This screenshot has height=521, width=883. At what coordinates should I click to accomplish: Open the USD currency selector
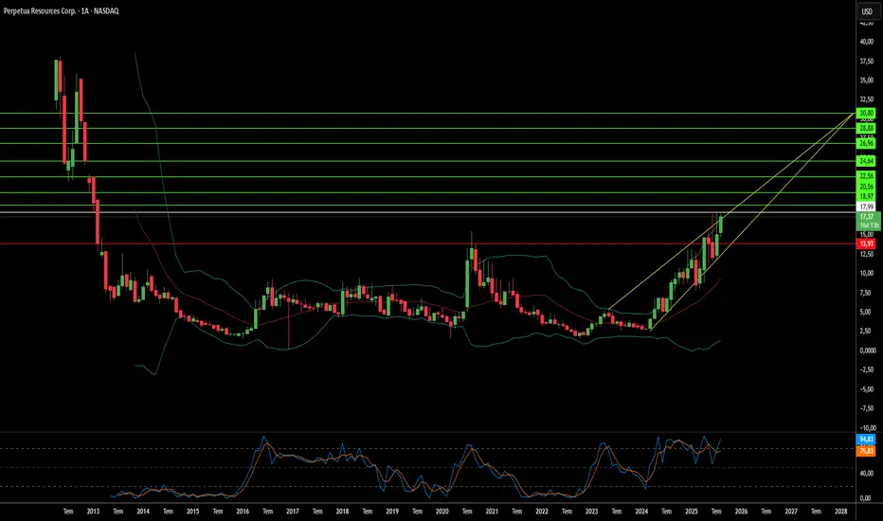click(865, 11)
